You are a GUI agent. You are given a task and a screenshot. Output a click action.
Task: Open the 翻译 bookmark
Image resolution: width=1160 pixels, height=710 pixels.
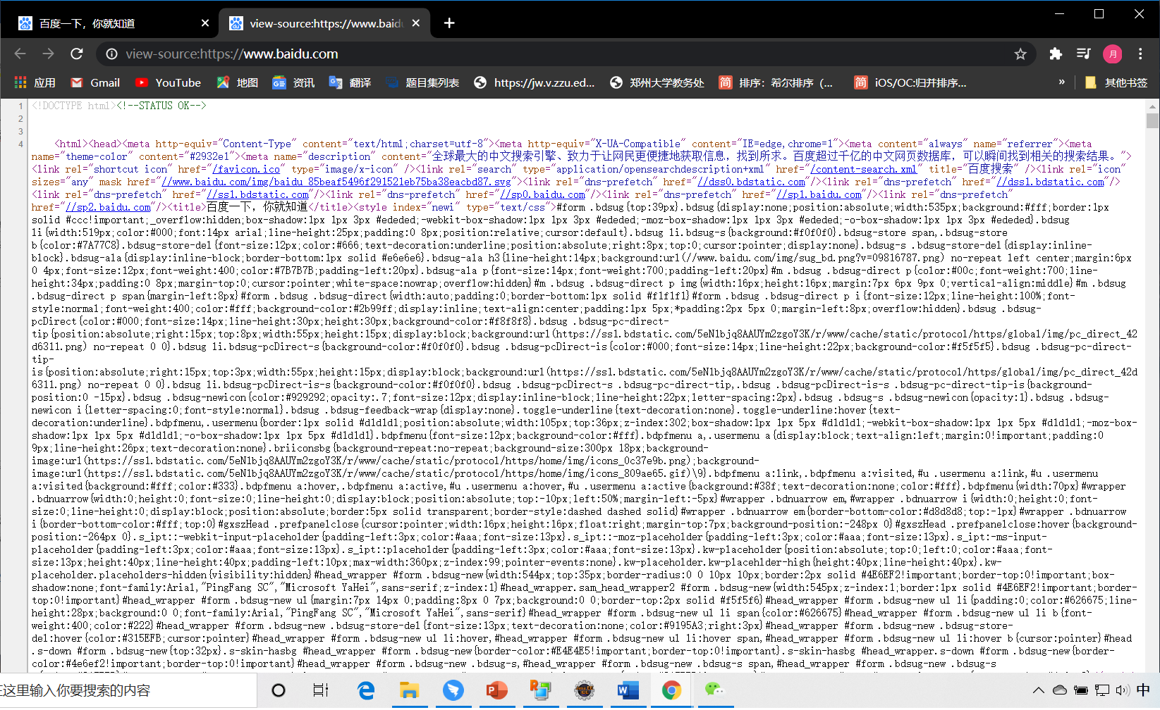(x=350, y=82)
